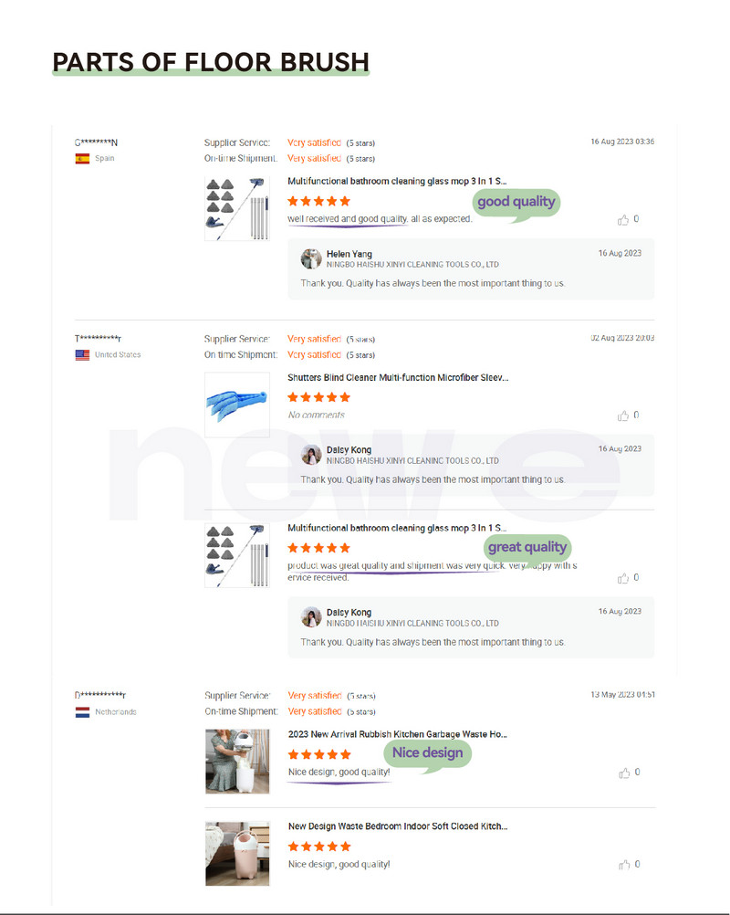
Task: Like the New Design Waste Bedroom review
Action: point(624,864)
